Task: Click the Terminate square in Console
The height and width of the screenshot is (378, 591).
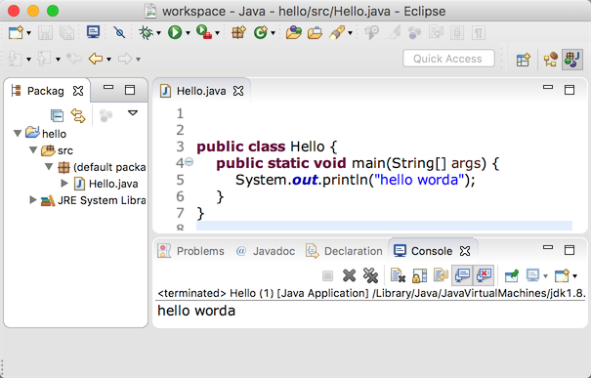Action: click(327, 276)
